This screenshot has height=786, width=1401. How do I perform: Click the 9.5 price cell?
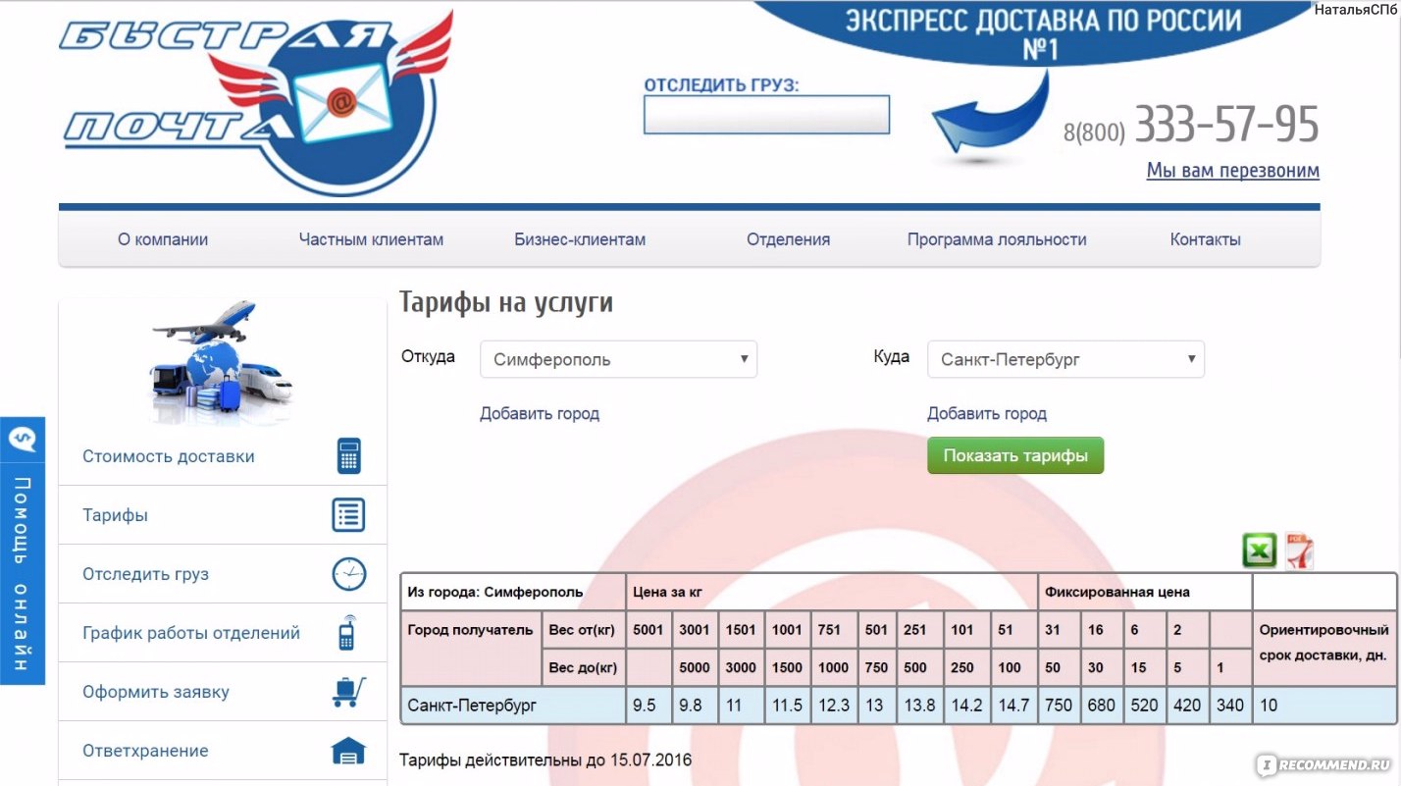tap(649, 706)
